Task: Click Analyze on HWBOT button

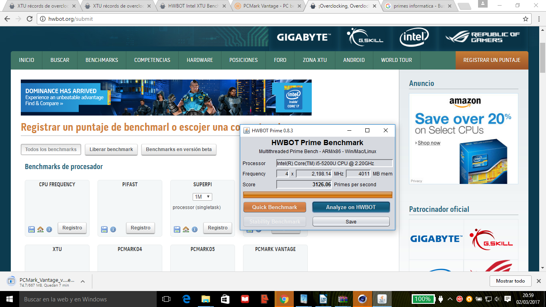Action: pyautogui.click(x=351, y=207)
